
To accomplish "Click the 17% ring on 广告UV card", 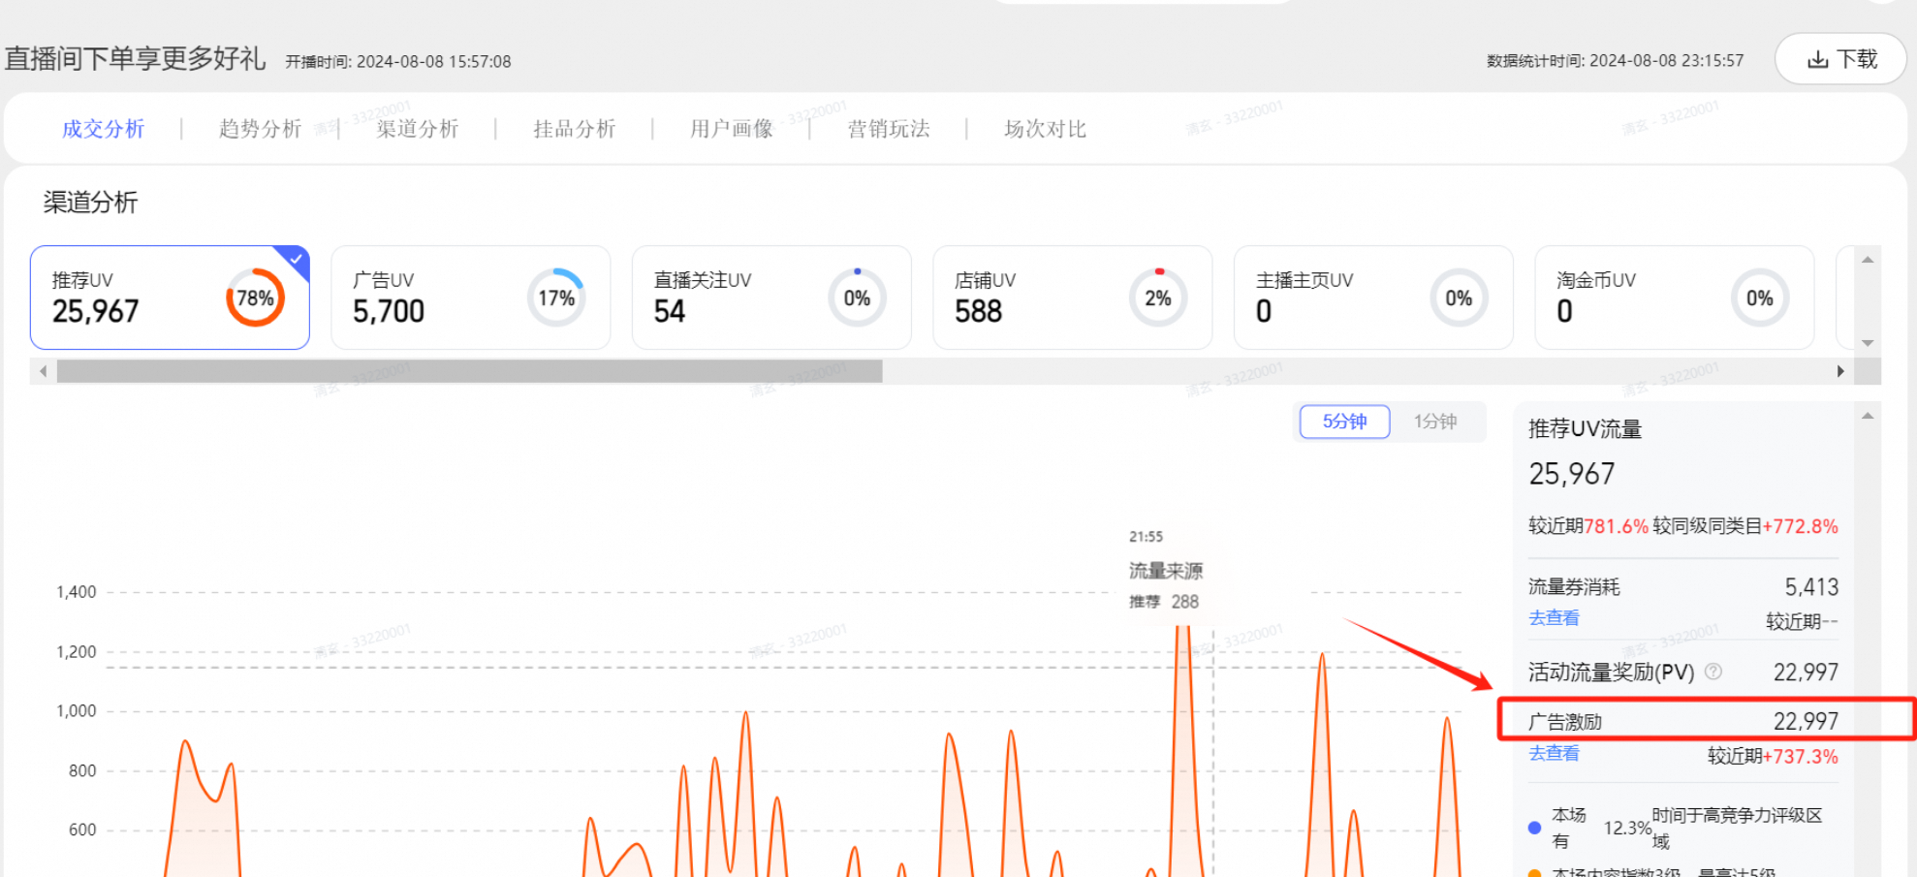I will pyautogui.click(x=556, y=298).
